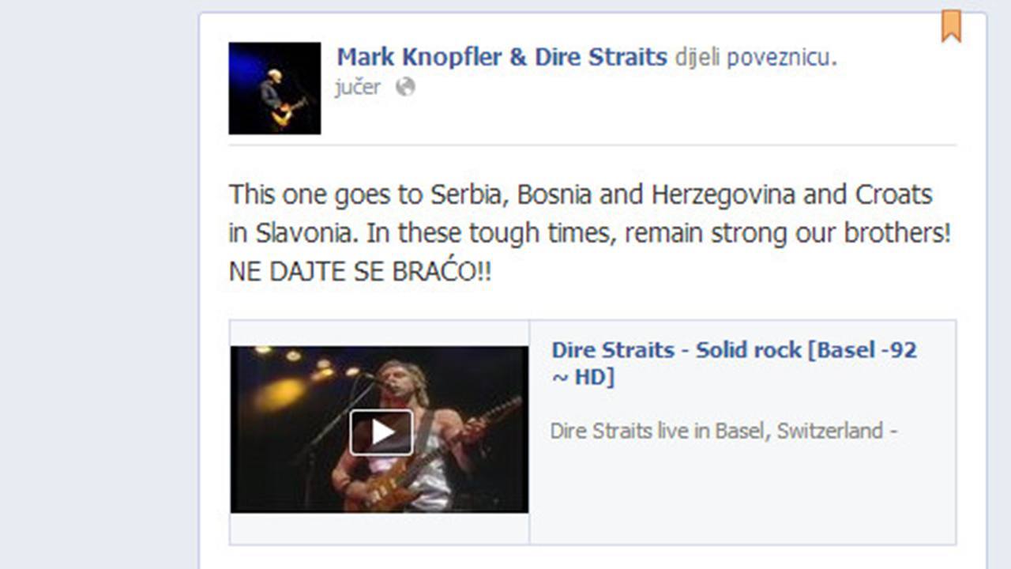This screenshot has width=1011, height=569.
Task: Click the globe public-privacy icon
Action: pos(405,87)
